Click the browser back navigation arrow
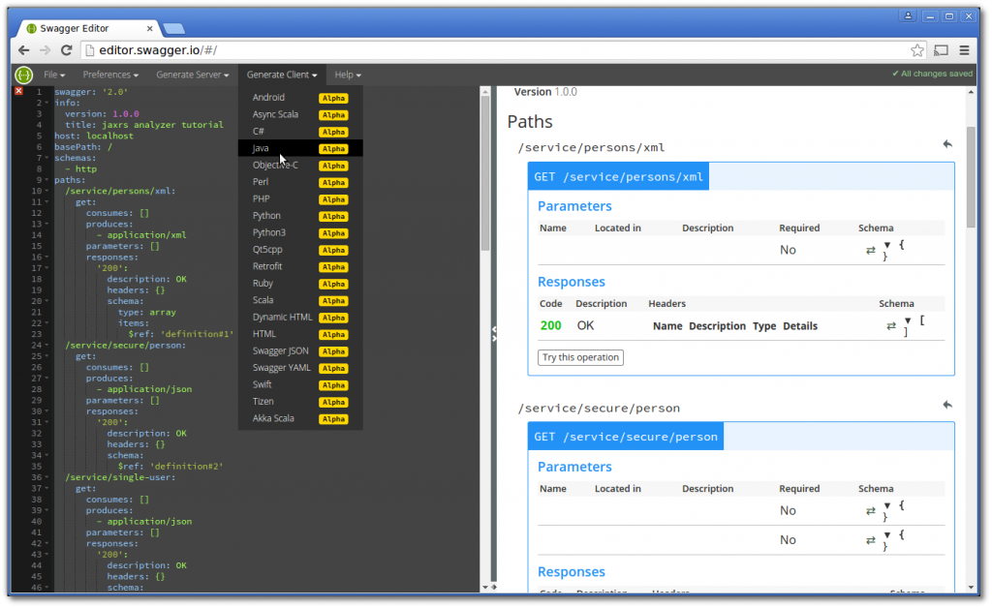 23,48
